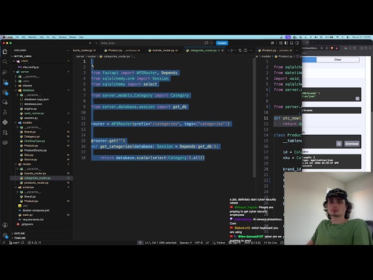Open the Accounts icon in the activity bar
This screenshot has width=373, height=280.
(5, 225)
